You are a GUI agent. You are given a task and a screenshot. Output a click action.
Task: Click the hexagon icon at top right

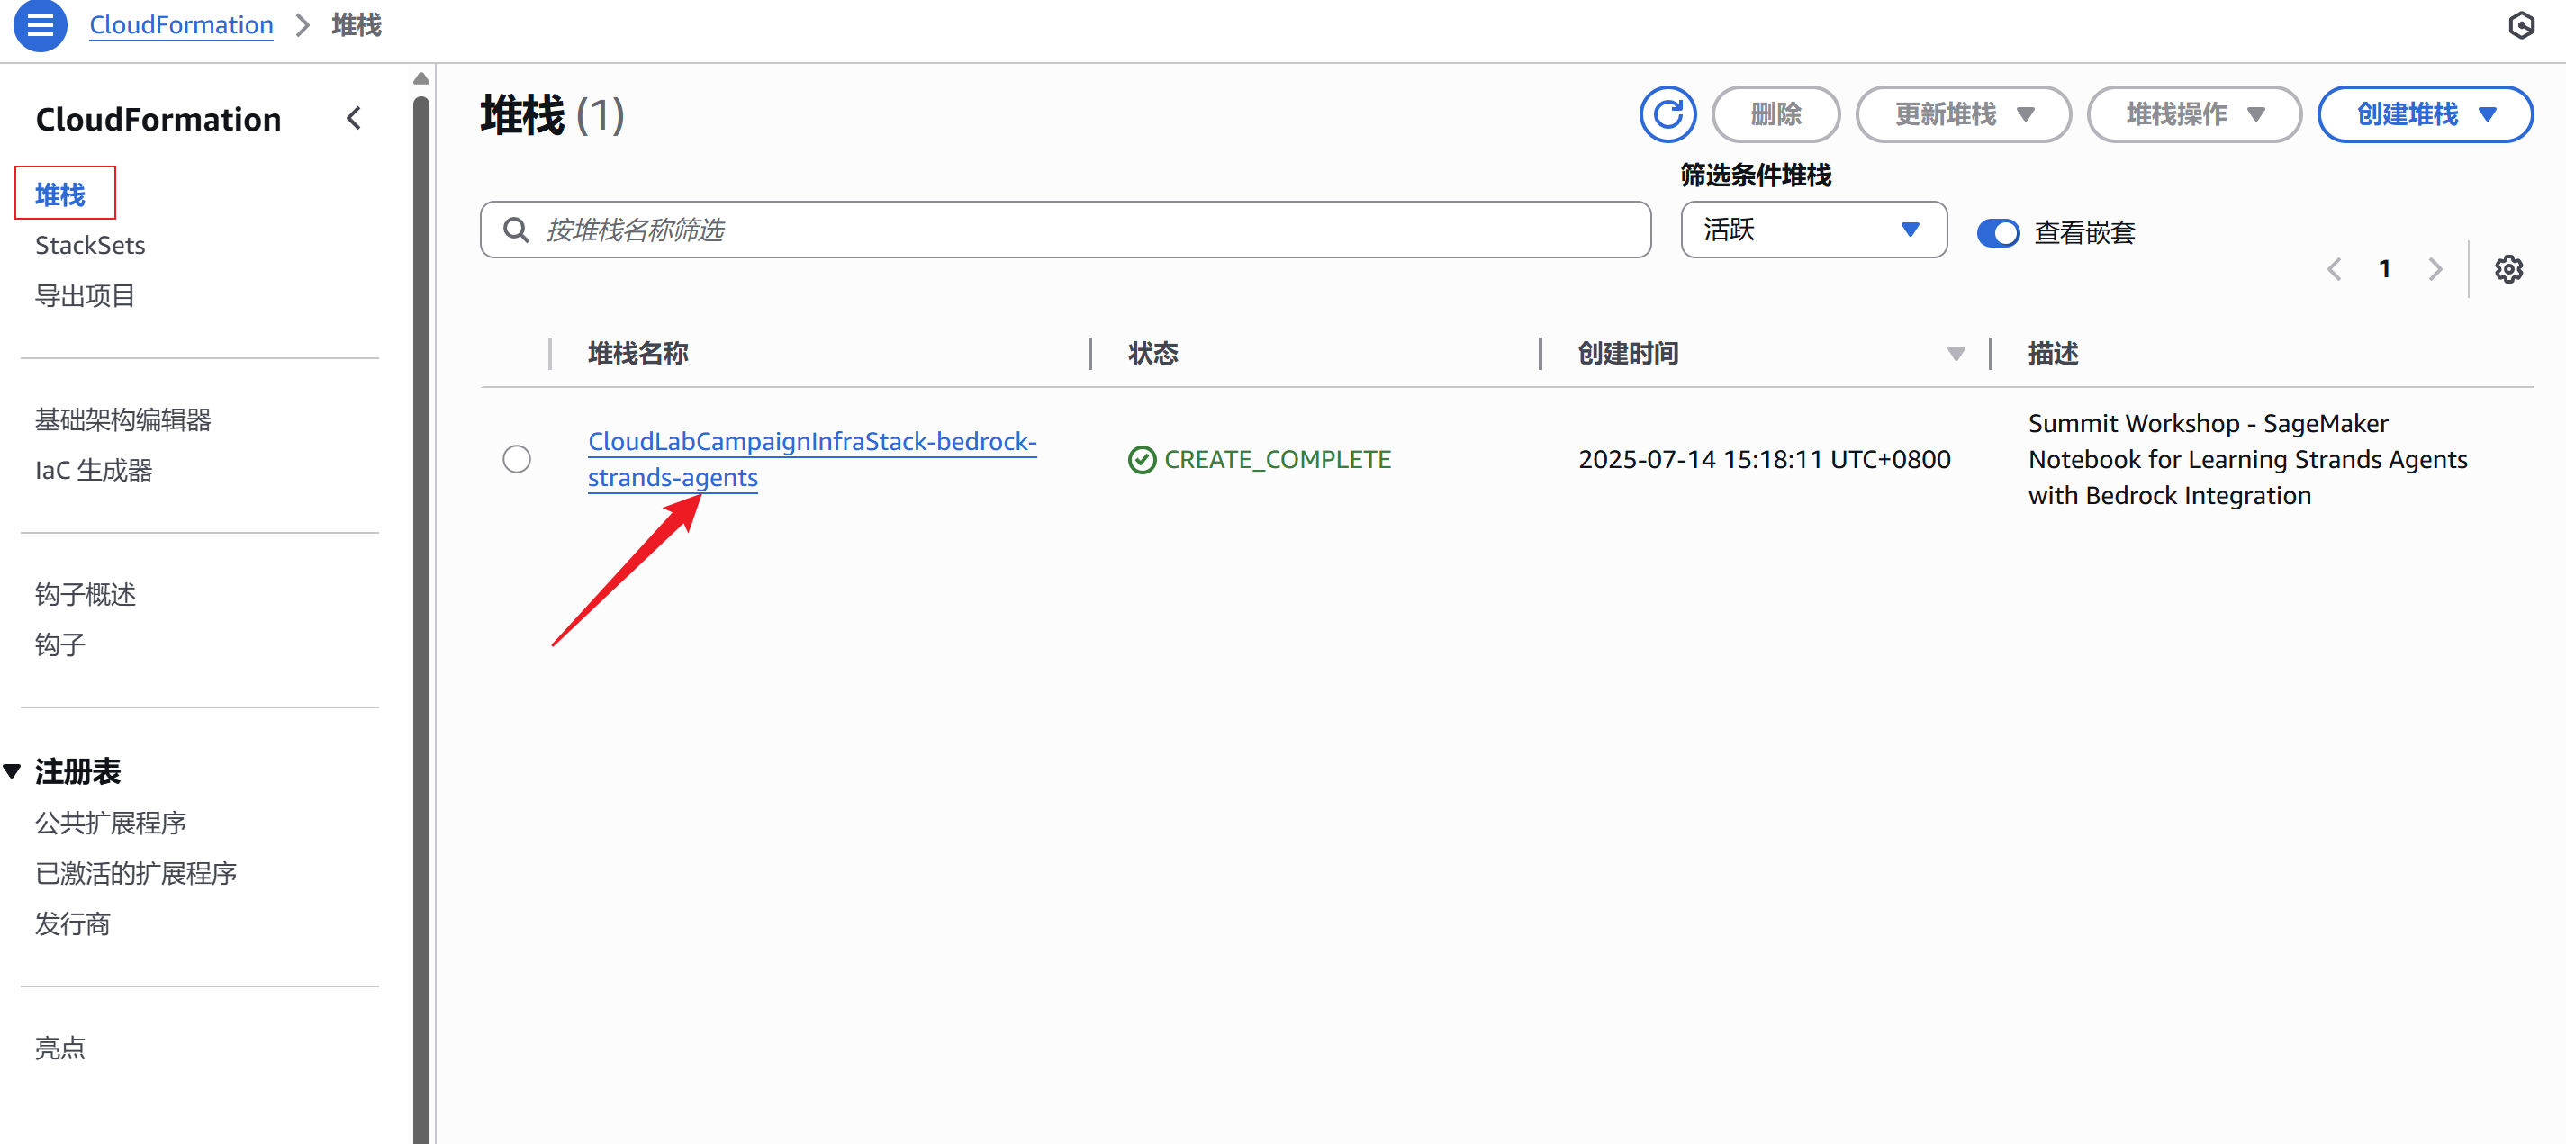coord(2520,25)
